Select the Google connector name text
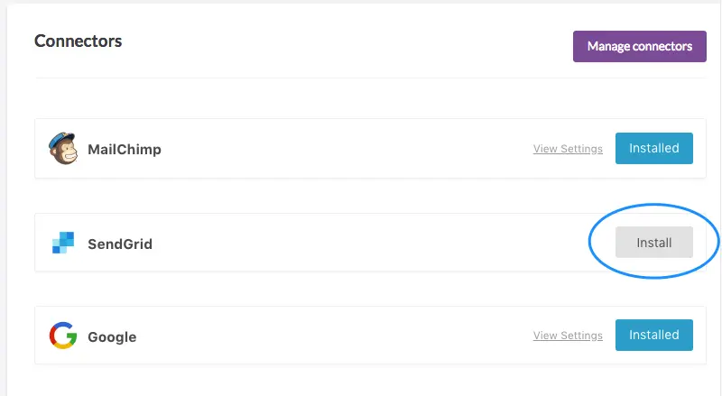The height and width of the screenshot is (396, 722). [x=112, y=337]
